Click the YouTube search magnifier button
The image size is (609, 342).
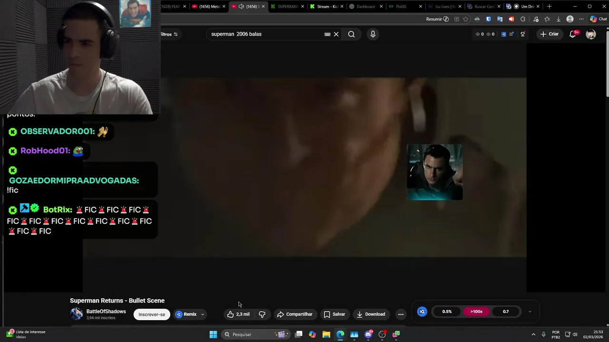(351, 34)
